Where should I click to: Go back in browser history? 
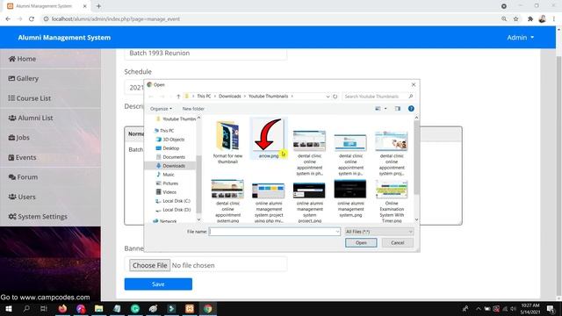(8, 19)
